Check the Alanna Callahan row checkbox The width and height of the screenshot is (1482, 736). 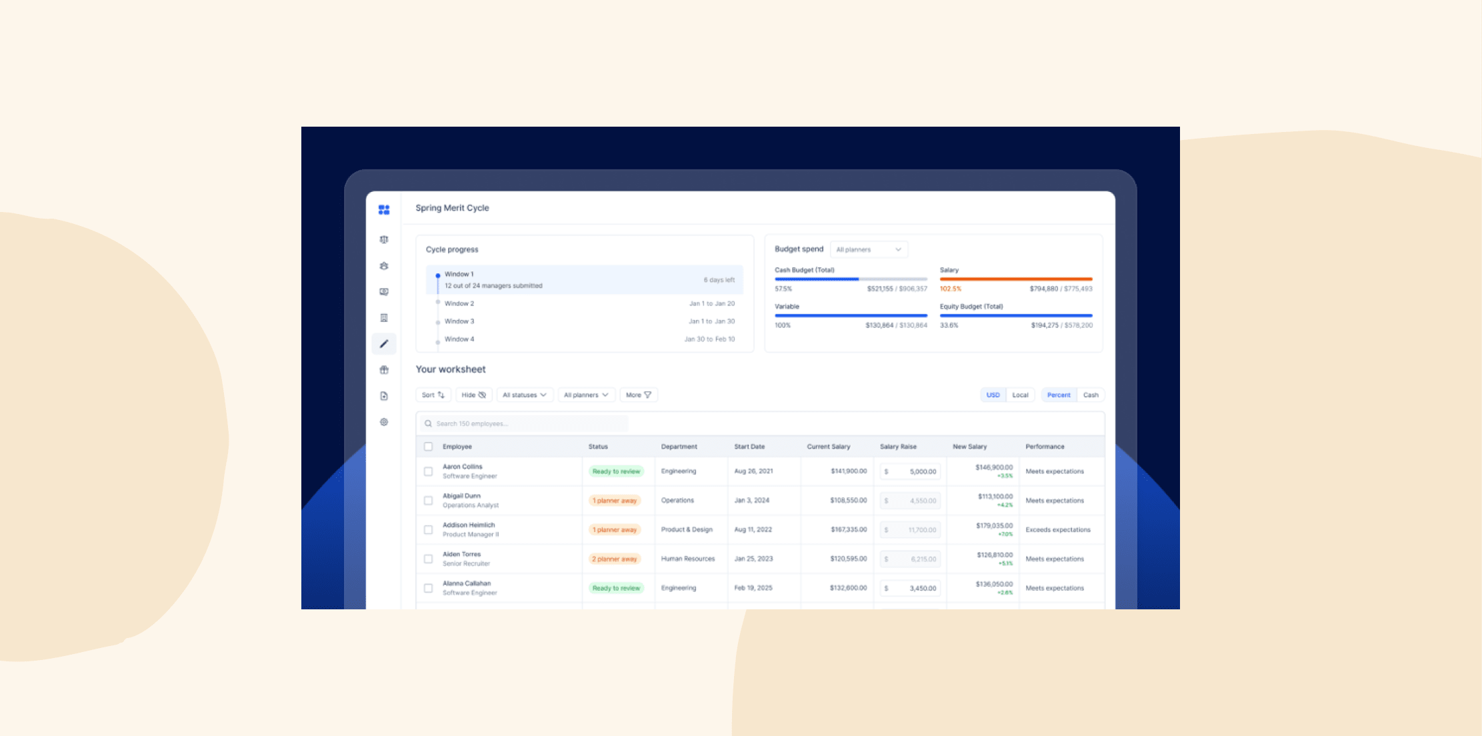428,588
